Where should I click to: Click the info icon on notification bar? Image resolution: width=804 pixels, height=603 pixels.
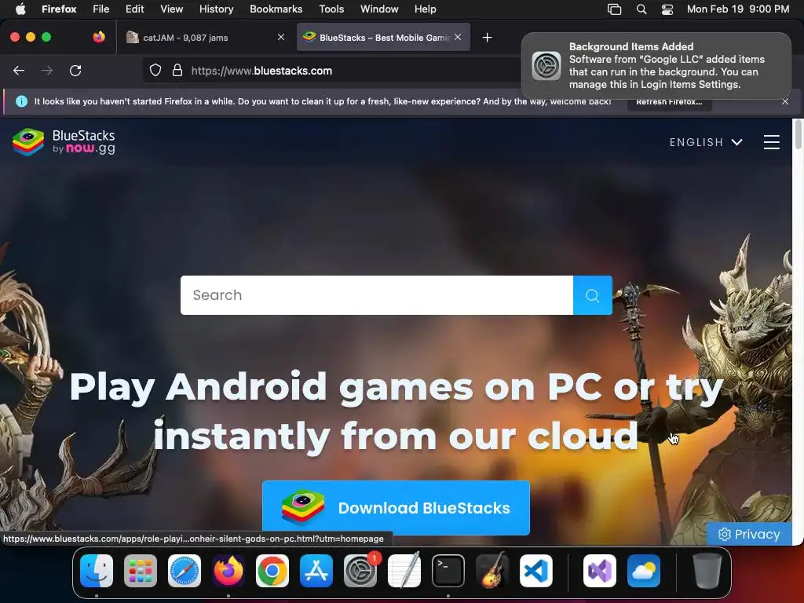click(x=21, y=101)
